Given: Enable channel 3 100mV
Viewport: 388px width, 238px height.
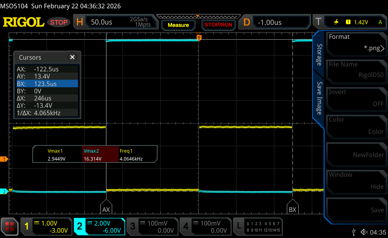Looking at the screenshot, I should tap(152, 226).
